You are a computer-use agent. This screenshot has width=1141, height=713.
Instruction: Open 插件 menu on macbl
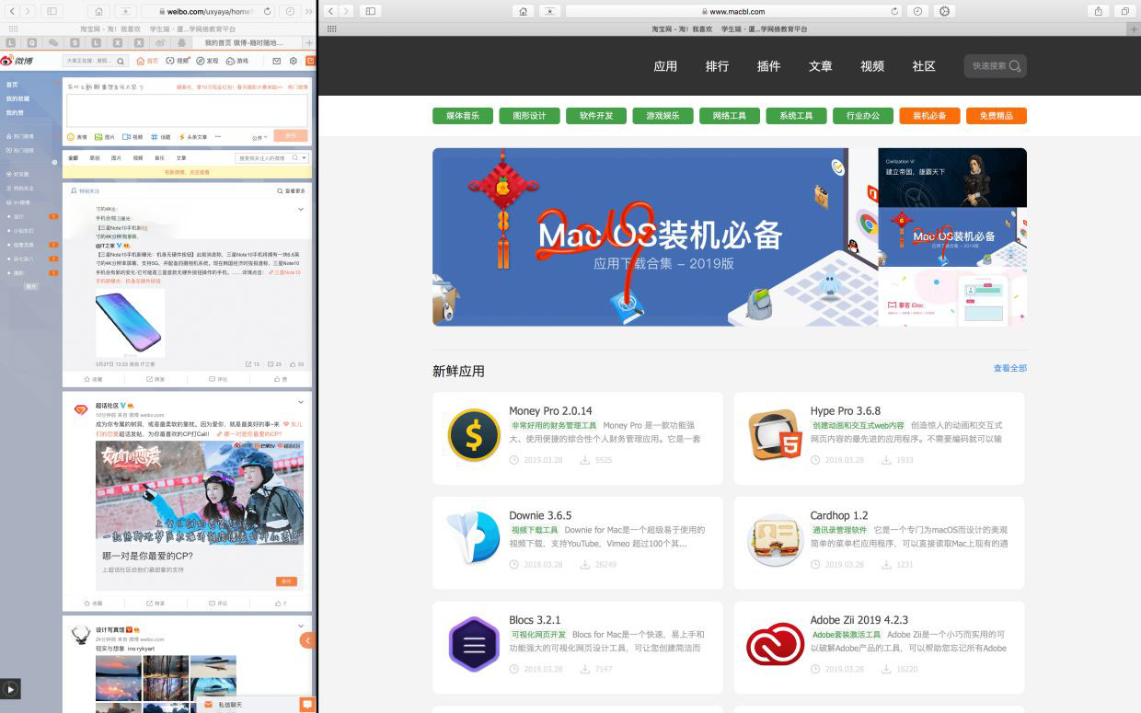tap(768, 66)
